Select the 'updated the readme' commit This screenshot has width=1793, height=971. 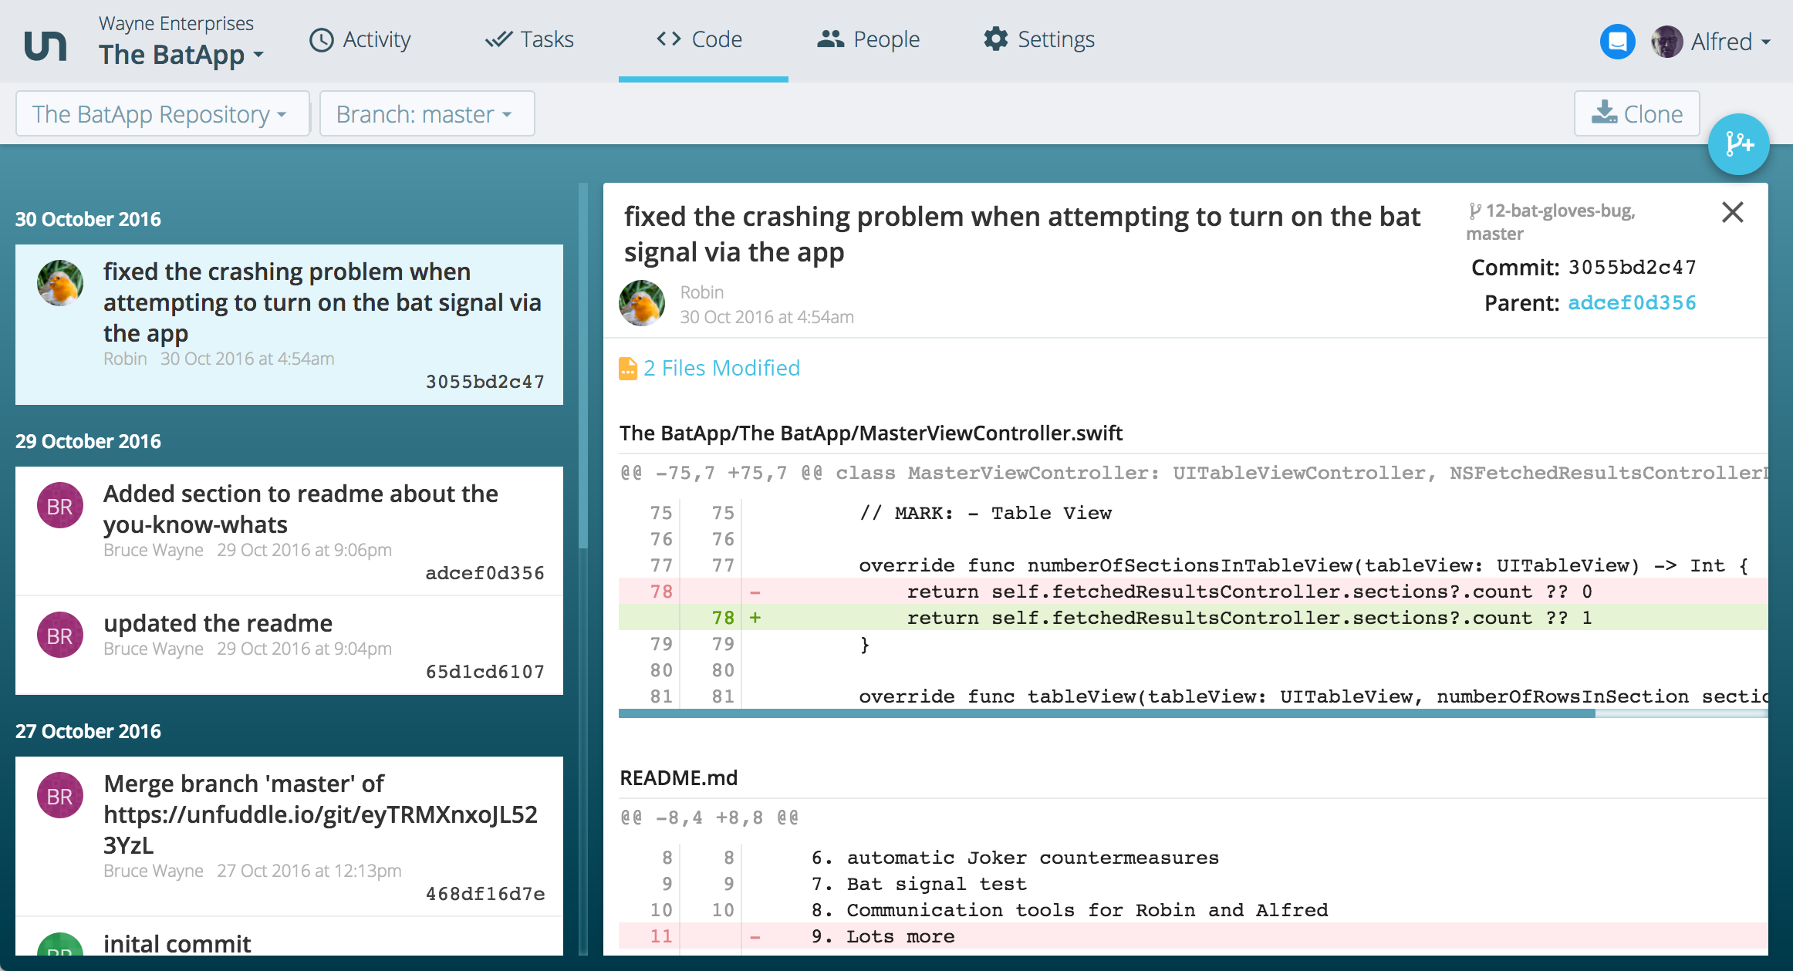[289, 645]
